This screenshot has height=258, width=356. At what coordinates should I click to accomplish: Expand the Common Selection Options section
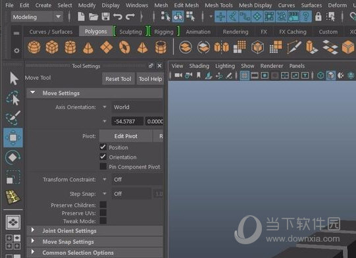(33, 251)
